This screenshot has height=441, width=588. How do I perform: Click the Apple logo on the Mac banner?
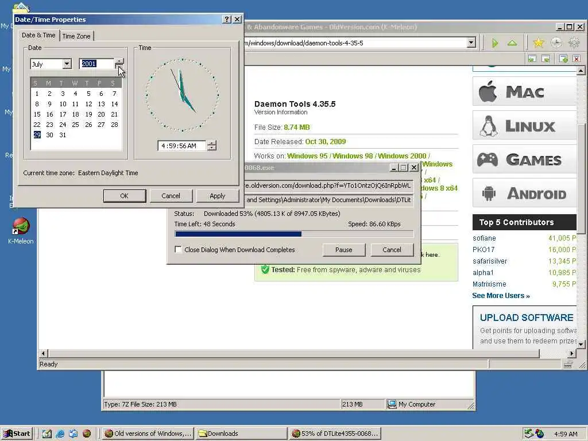point(488,91)
